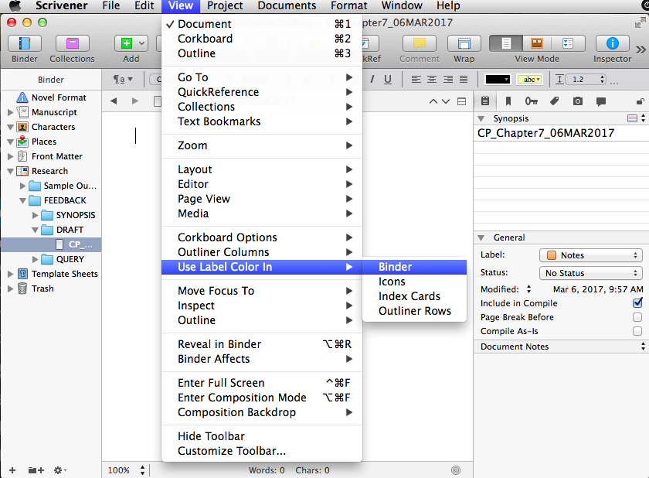
Task: Open the Inspector with info icon
Action: click(612, 43)
